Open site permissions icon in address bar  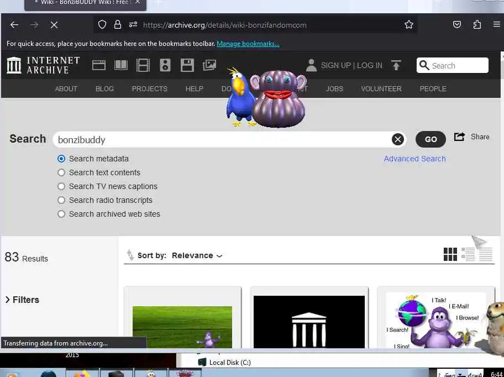(133, 25)
